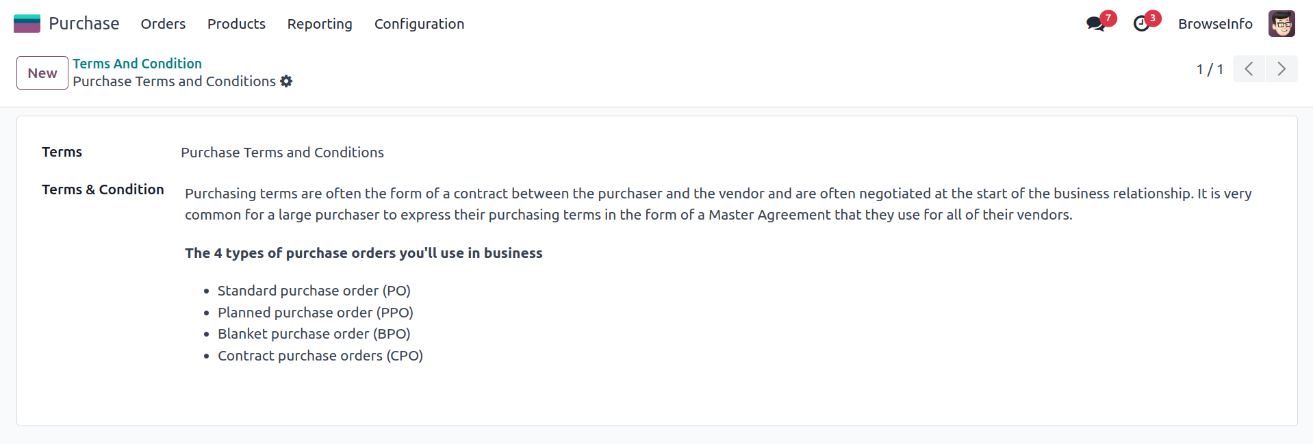Open the BrowseInfo user menu

pyautogui.click(x=1214, y=24)
